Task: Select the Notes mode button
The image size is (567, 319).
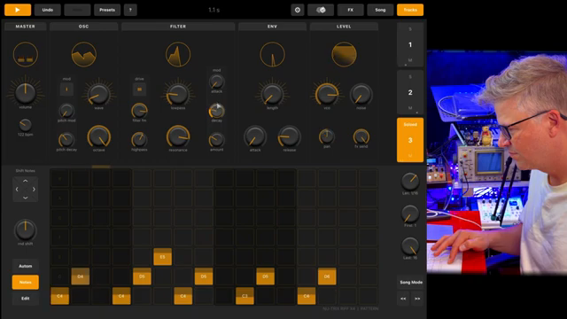Action: coord(26,282)
